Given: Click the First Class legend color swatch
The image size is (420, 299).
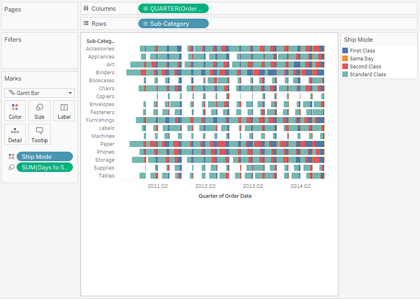Looking at the screenshot, I should pyautogui.click(x=345, y=51).
